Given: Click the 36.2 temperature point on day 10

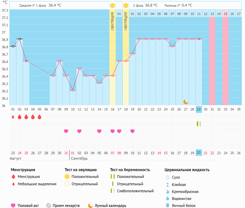Looking at the screenshot, I should click(73, 90).
